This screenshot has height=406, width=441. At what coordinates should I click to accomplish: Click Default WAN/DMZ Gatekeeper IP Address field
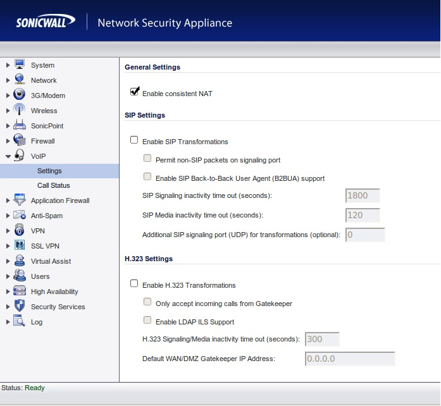(350, 359)
